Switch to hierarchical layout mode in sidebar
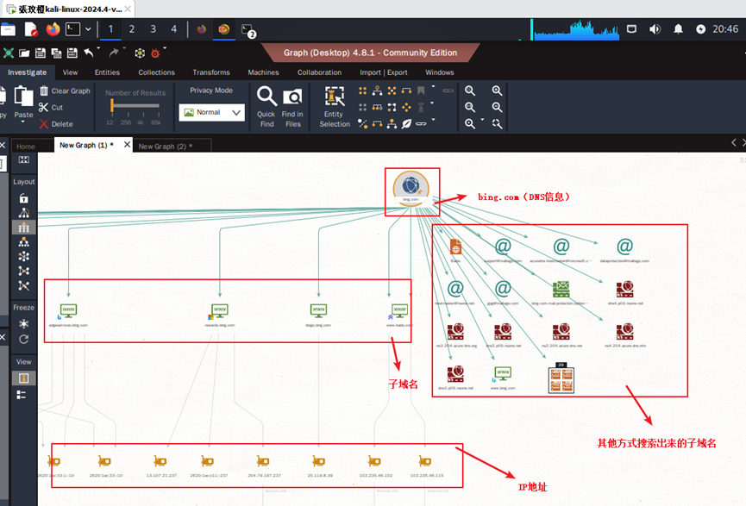746x506 pixels. click(x=24, y=242)
